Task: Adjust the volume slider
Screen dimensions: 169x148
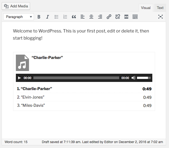Action: (x=144, y=78)
